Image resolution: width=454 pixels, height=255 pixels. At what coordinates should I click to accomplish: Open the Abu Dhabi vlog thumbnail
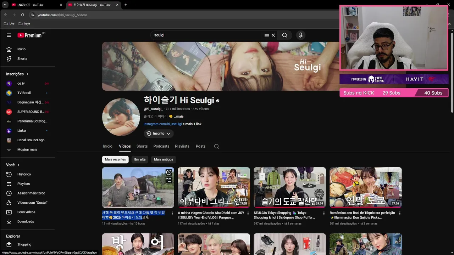(x=214, y=187)
